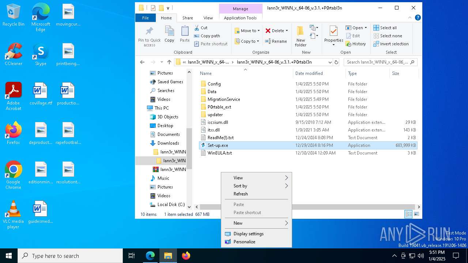
Task: Click horizontal scrollbar right arrow
Action: click(x=419, y=207)
